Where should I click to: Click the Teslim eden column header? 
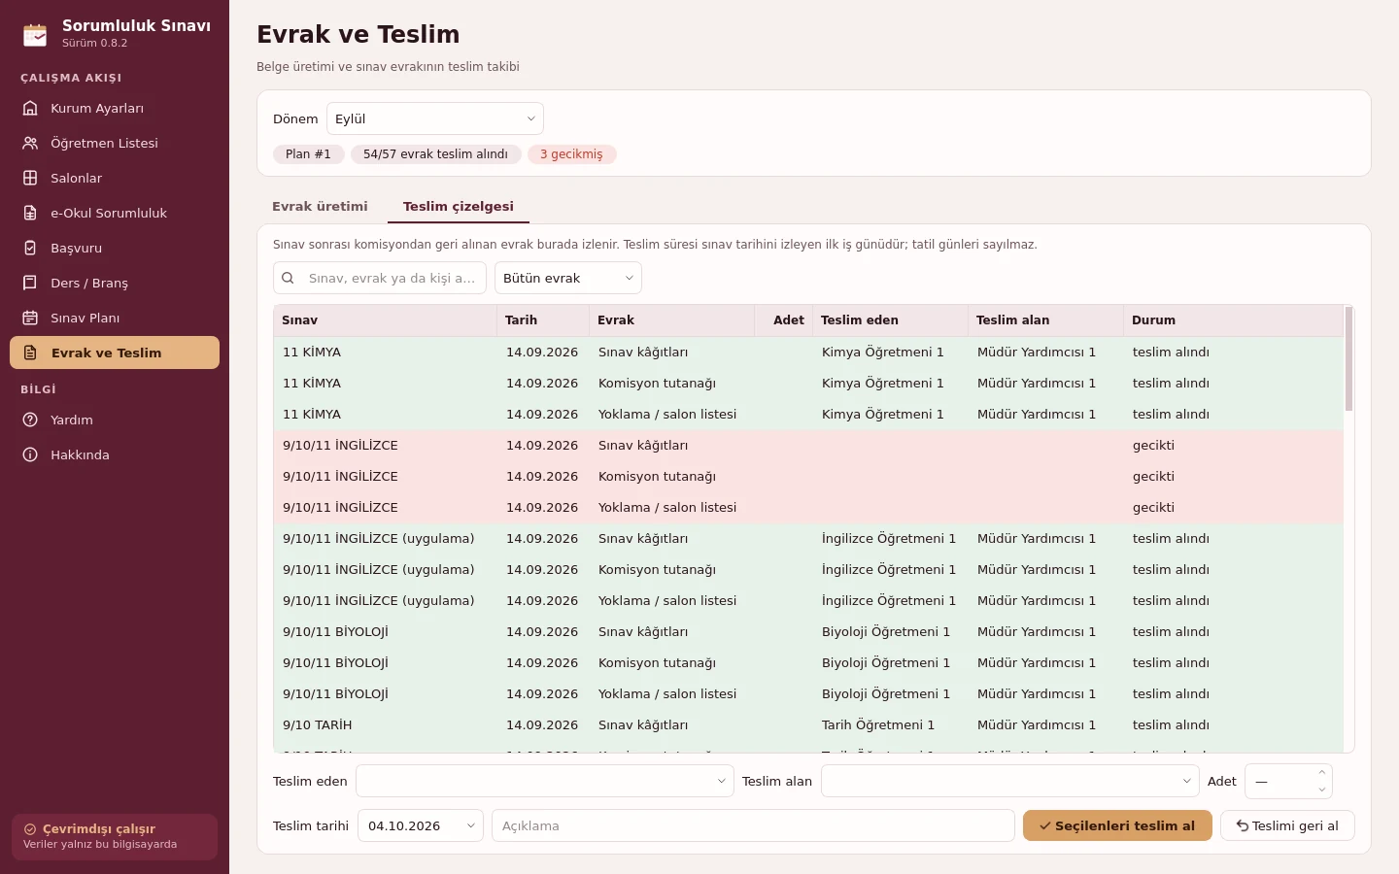tap(890, 320)
